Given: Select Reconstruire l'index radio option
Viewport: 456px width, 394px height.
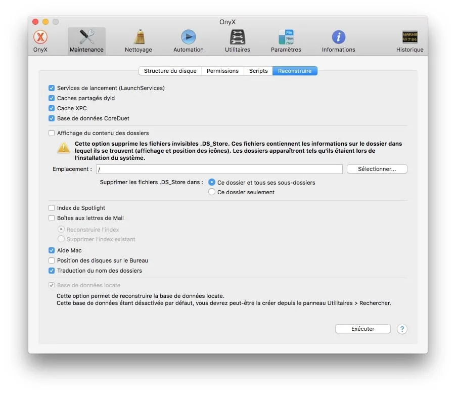Looking at the screenshot, I should tap(61, 229).
